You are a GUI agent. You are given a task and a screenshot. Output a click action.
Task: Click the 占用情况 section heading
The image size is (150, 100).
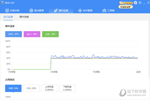10,79
